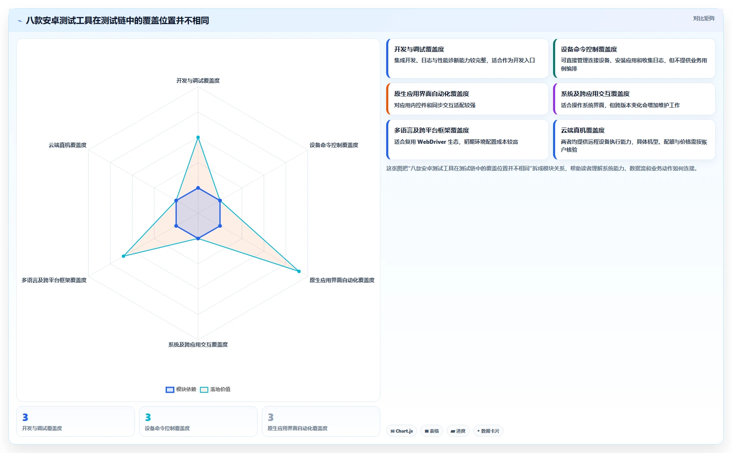The height and width of the screenshot is (453, 732).
Task: Click the stat card 开发与调试覆盖度
Action: click(75, 421)
